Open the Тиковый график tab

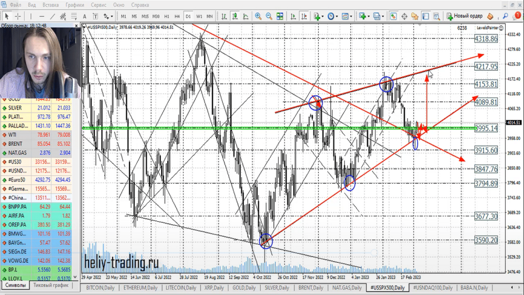click(50, 285)
